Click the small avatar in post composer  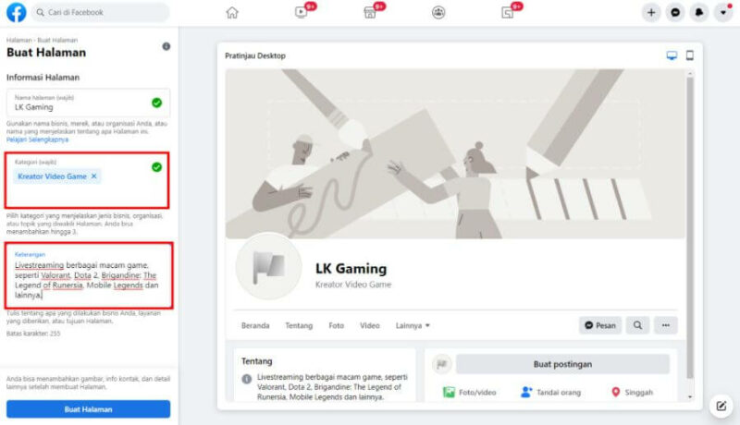(442, 364)
